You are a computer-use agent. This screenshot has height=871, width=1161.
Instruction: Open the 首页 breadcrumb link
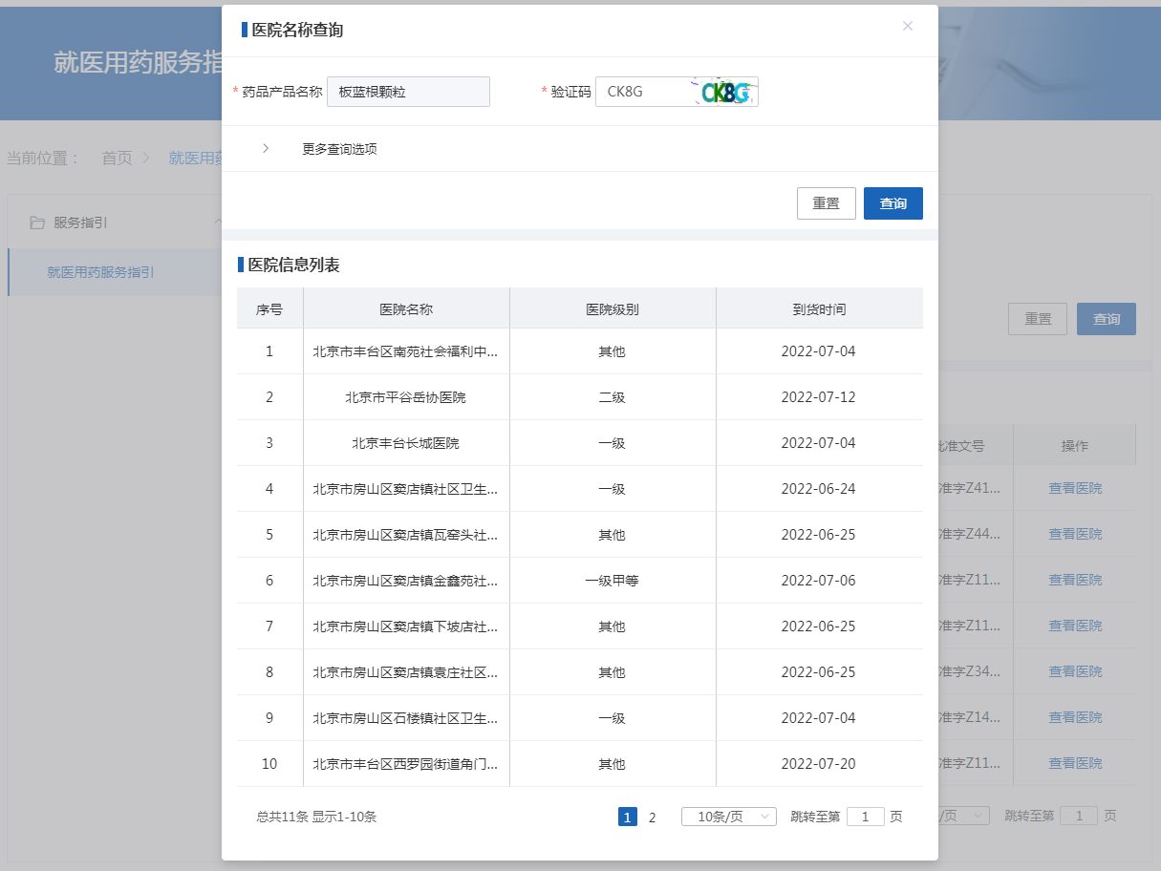click(116, 159)
